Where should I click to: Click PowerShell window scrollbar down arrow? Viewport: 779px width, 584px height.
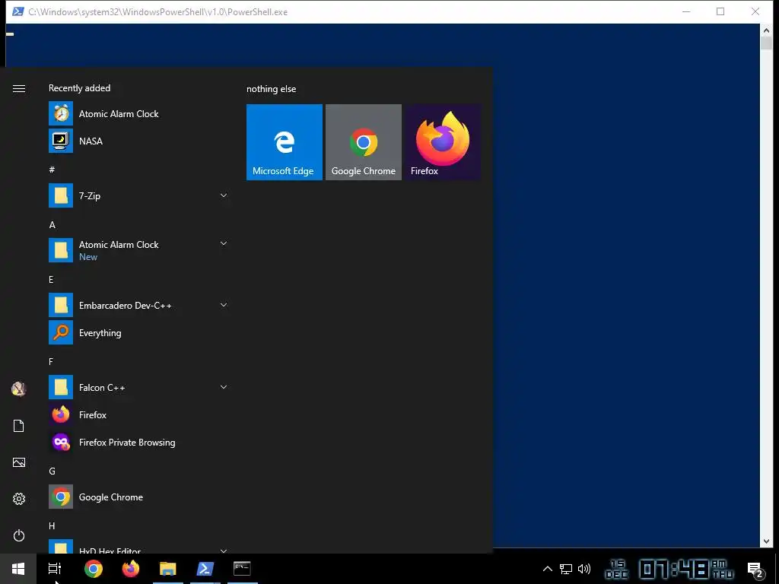[765, 541]
